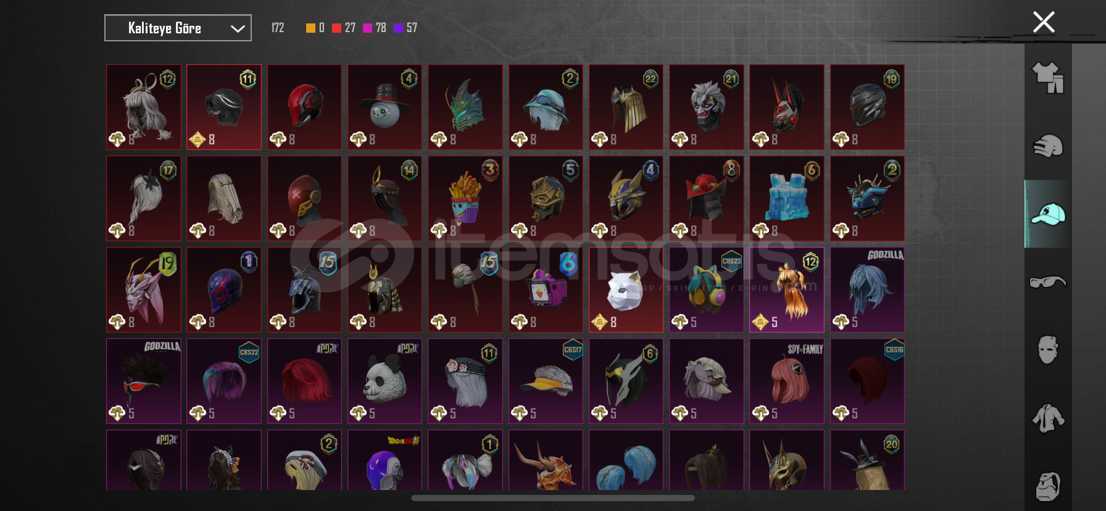Open the Kaliteye Göre sort dropdown

(178, 28)
